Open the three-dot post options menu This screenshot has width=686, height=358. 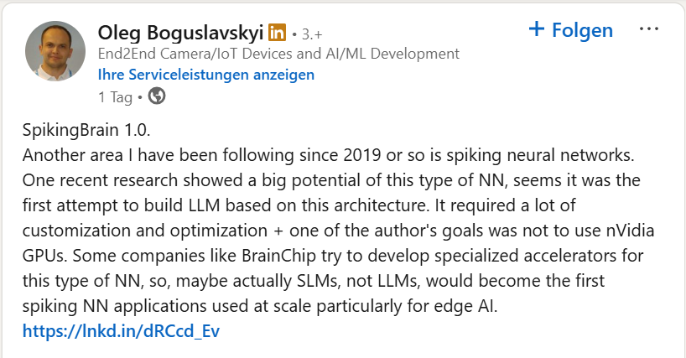[650, 29]
